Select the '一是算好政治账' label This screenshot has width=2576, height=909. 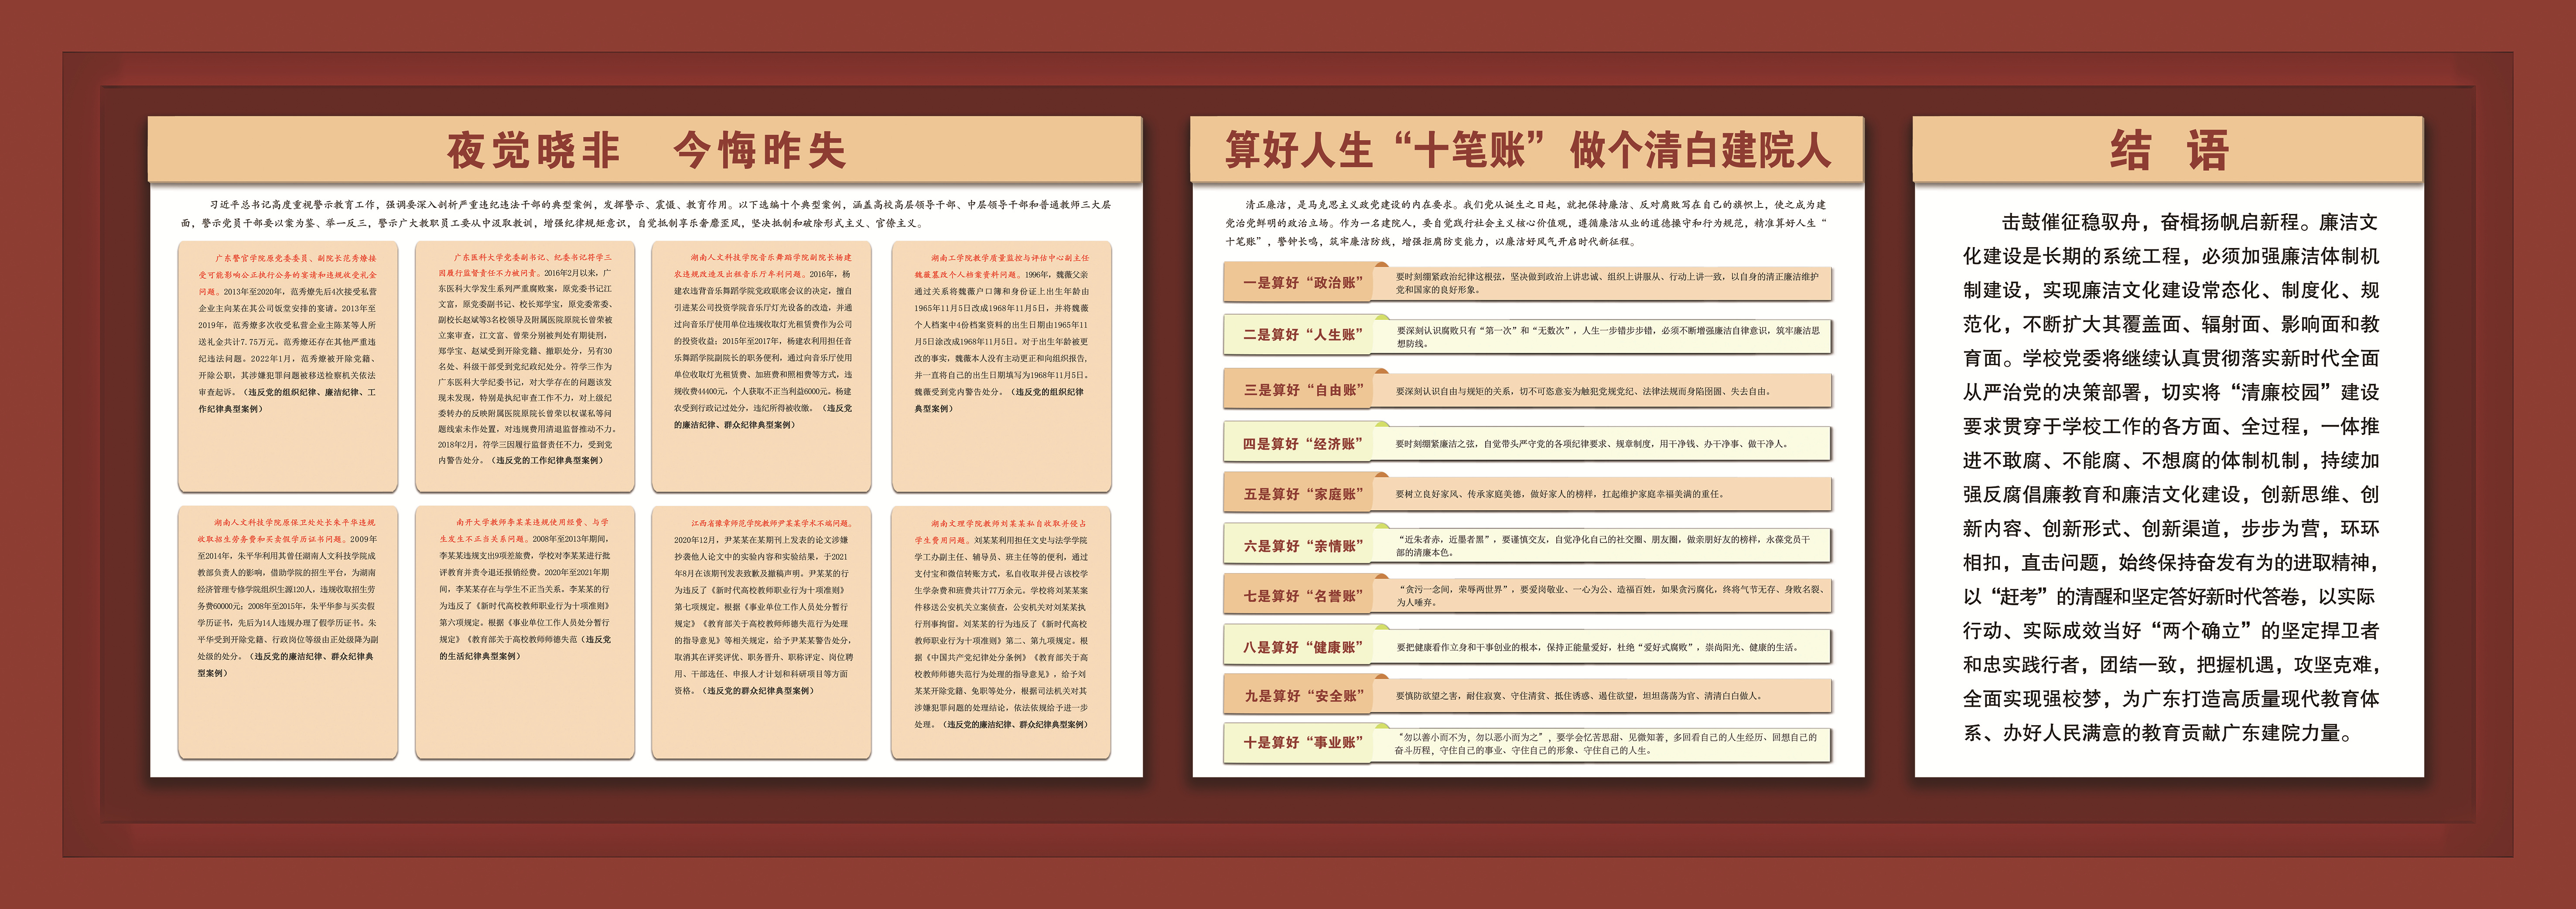point(1303,283)
